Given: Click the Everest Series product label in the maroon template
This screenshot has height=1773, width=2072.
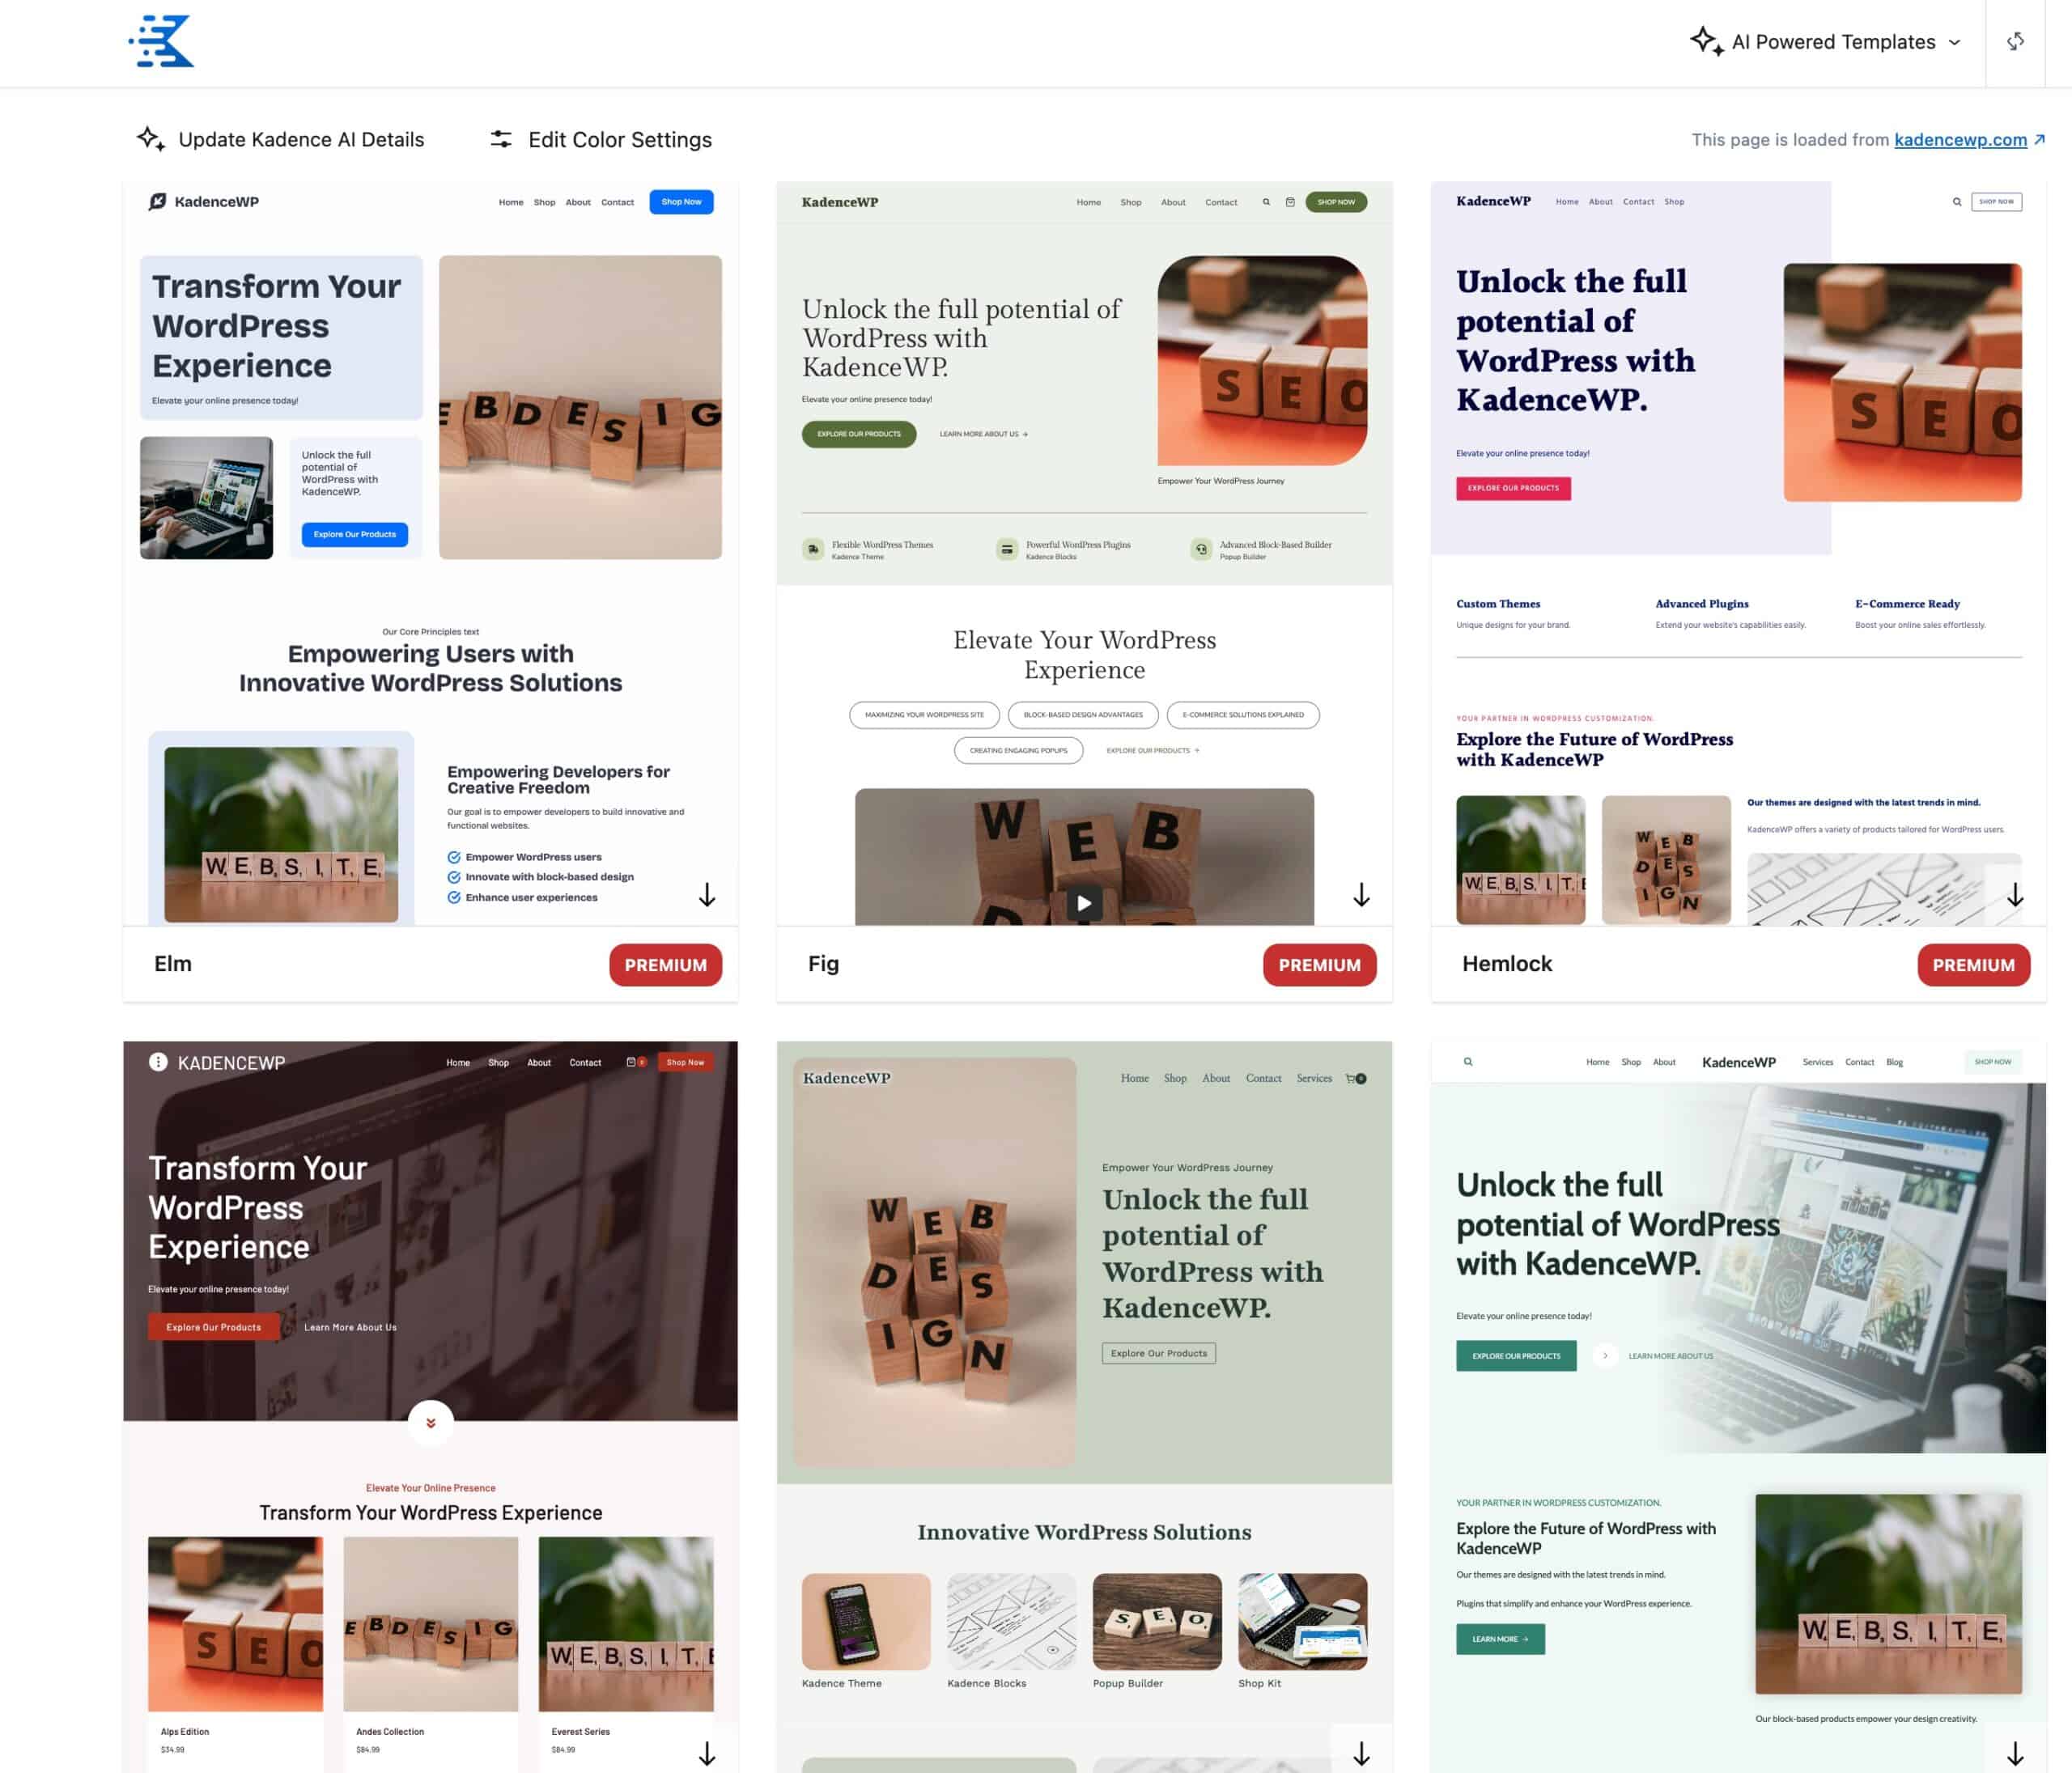Looking at the screenshot, I should point(580,1731).
